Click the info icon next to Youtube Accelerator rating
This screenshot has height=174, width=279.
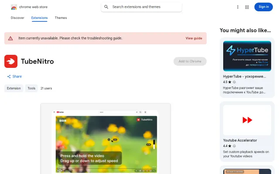point(234,146)
